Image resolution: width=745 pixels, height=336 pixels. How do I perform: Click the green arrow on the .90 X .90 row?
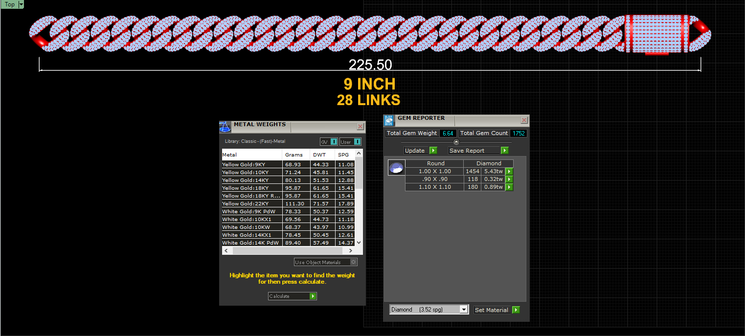coord(509,179)
